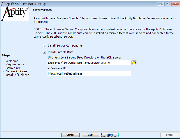Select the Install e-Business step
The image size is (182, 140).
pos(17,75)
